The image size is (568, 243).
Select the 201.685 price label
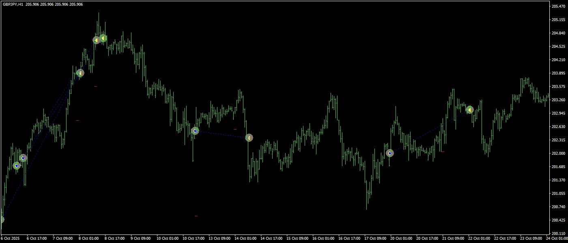[x=559, y=167]
